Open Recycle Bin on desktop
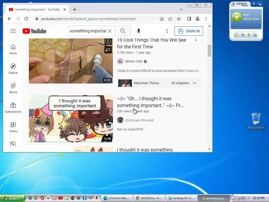Screen dimensions: 269x202 coord(256,121)
